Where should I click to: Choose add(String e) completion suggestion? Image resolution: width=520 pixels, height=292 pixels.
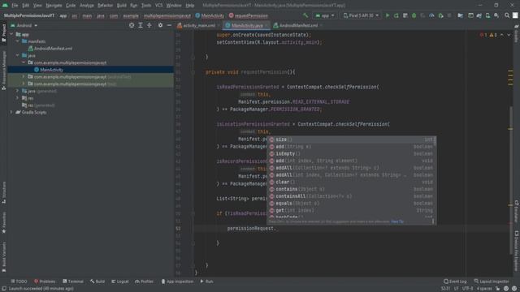coord(351,146)
